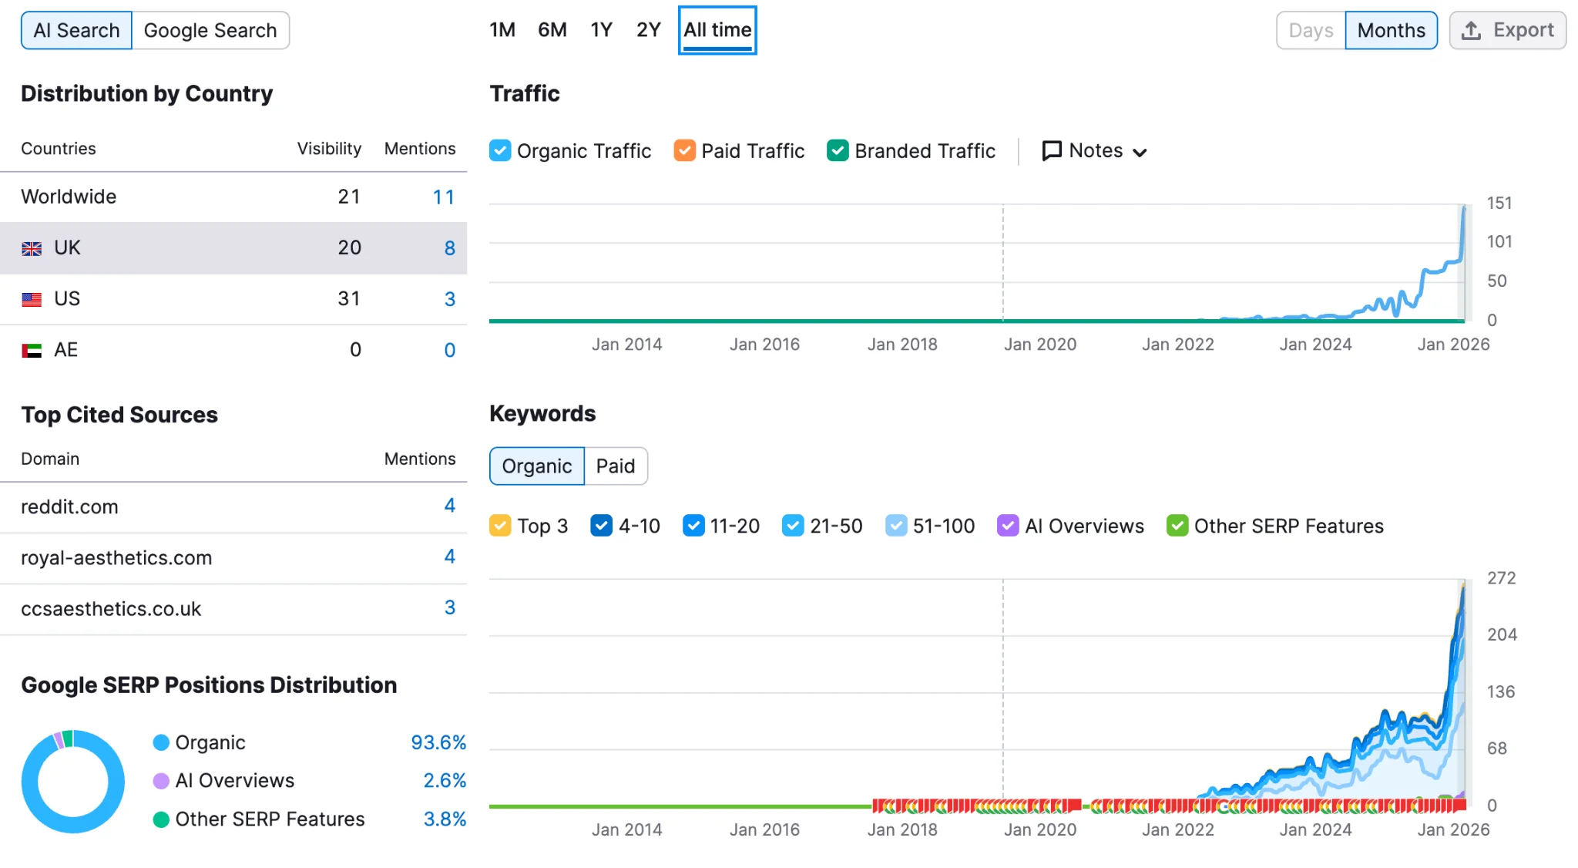Open US mentions count 3
This screenshot has width=1578, height=868.
coord(450,299)
